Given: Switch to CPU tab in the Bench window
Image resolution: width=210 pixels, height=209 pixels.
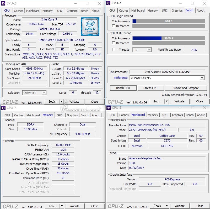Looking at the screenshot, I should [112, 11].
